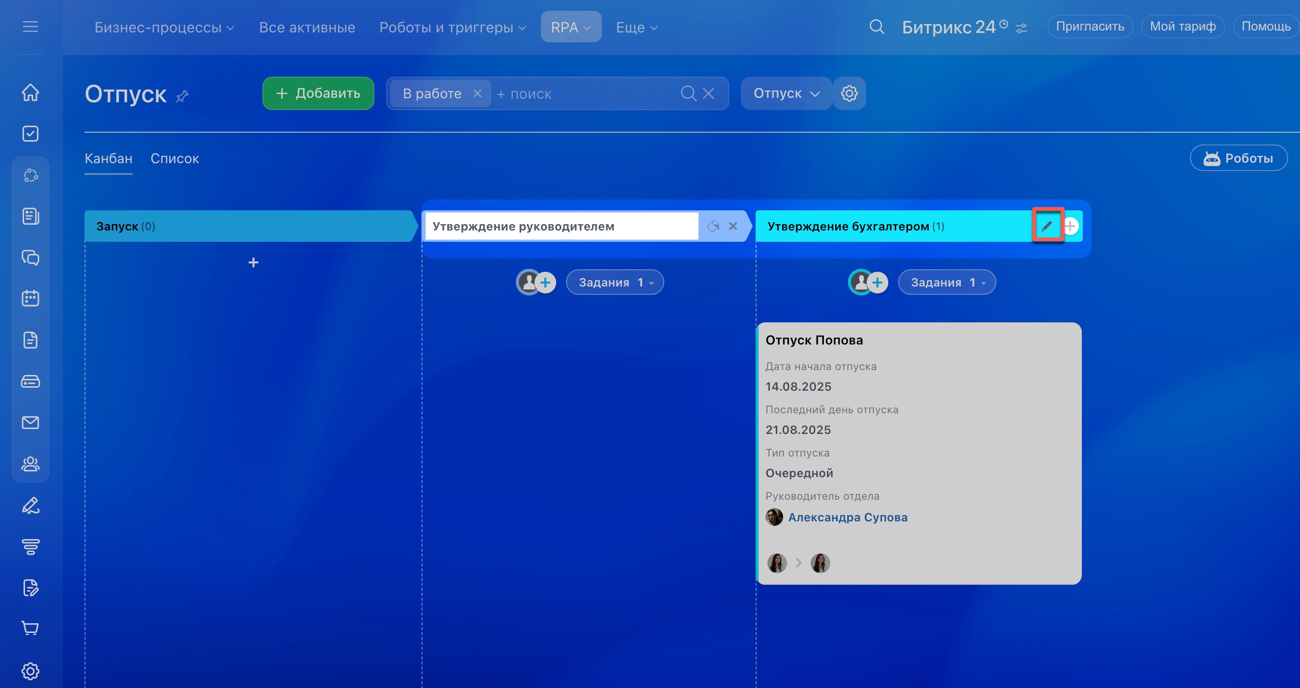Click the pin icon next to Отпуск title
Viewport: 1300px width, 688px height.
click(182, 96)
